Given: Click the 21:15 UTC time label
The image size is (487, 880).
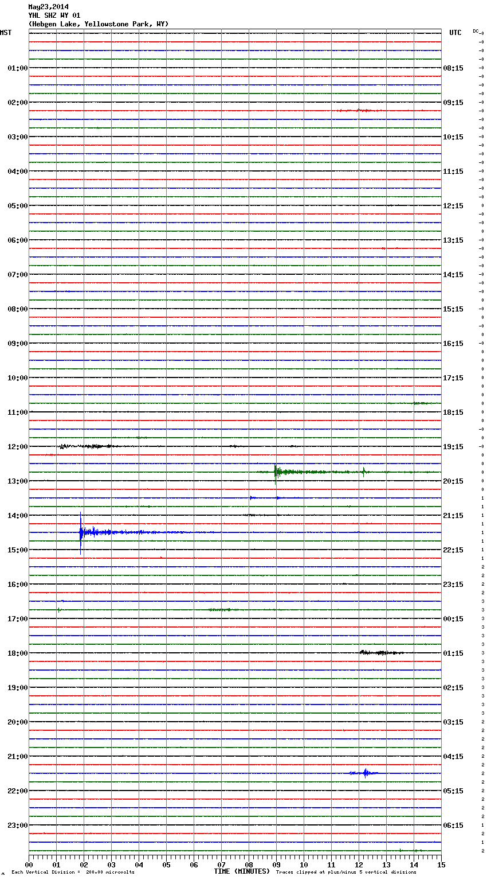Looking at the screenshot, I should click(453, 516).
